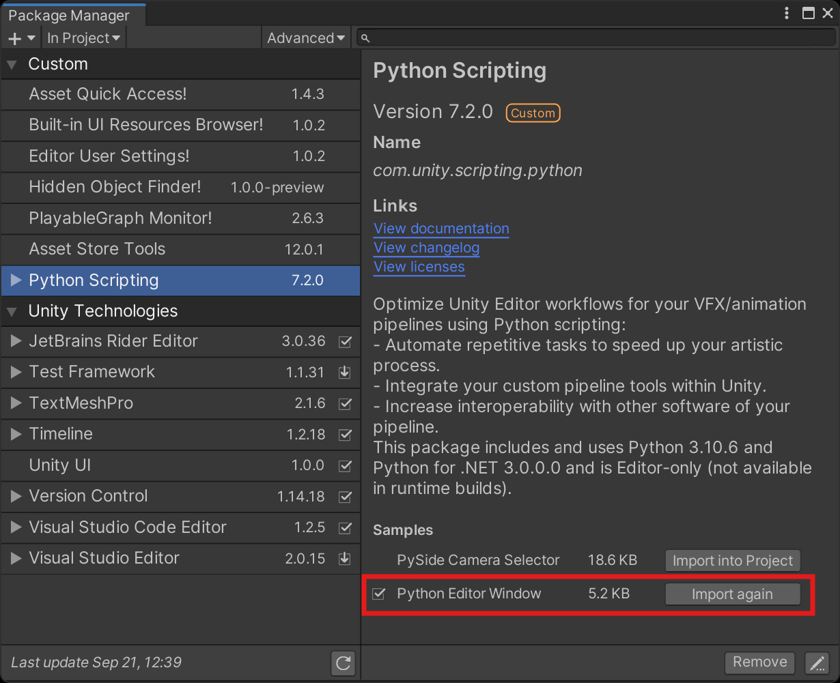Open the window options kebab menu
The width and height of the screenshot is (840, 683).
pos(788,13)
